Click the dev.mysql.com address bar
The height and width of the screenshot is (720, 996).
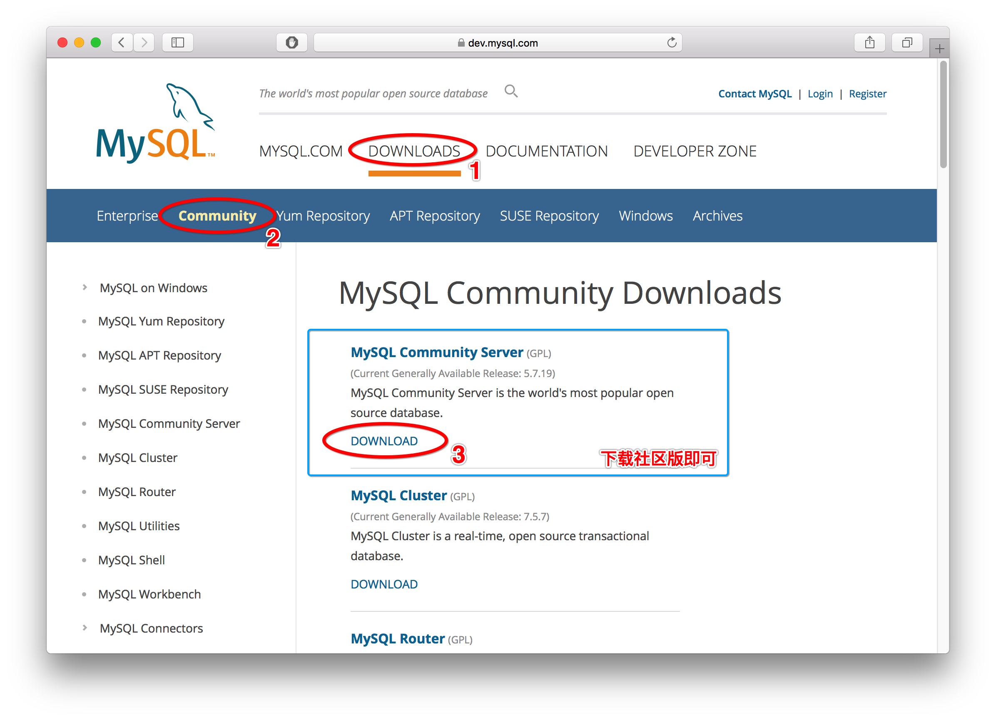498,43
